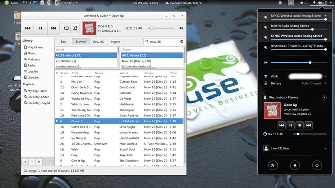Image resolution: width=335 pixels, height=188 pixels.
Task: Open Radio in the sidebar
Action: (30, 65)
